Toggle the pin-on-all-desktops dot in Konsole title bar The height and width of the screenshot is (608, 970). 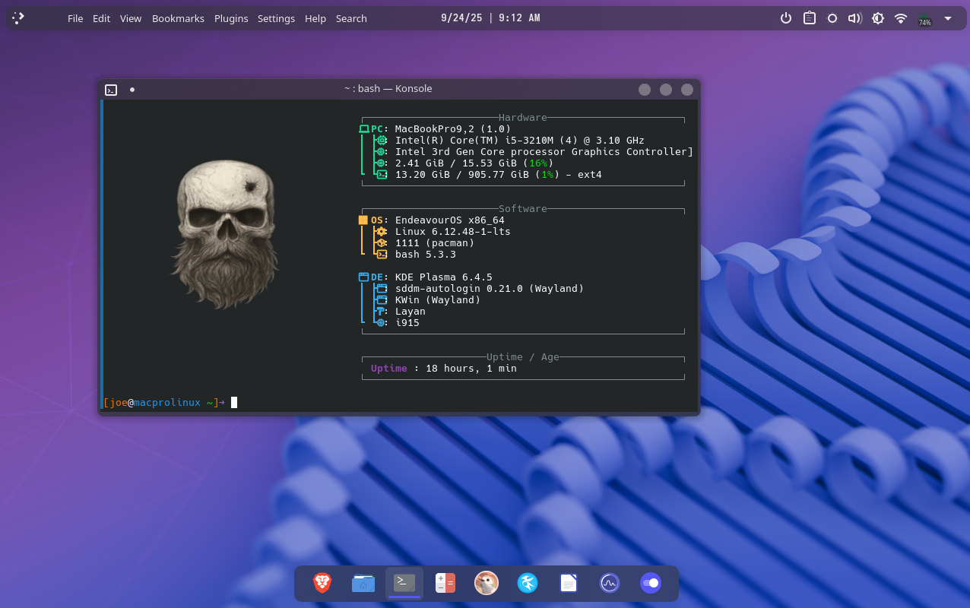pos(132,90)
